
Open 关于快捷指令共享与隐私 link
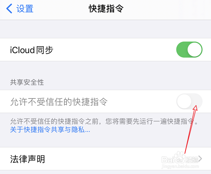pyautogui.click(x=50, y=129)
